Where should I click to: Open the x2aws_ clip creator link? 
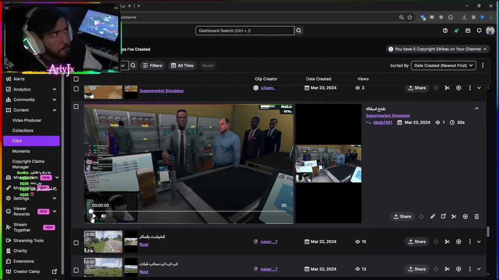click(267, 88)
